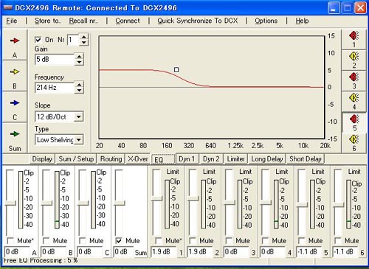The width and height of the screenshot is (369, 269).
Task: Open the Recall nr. menu
Action: 83,21
